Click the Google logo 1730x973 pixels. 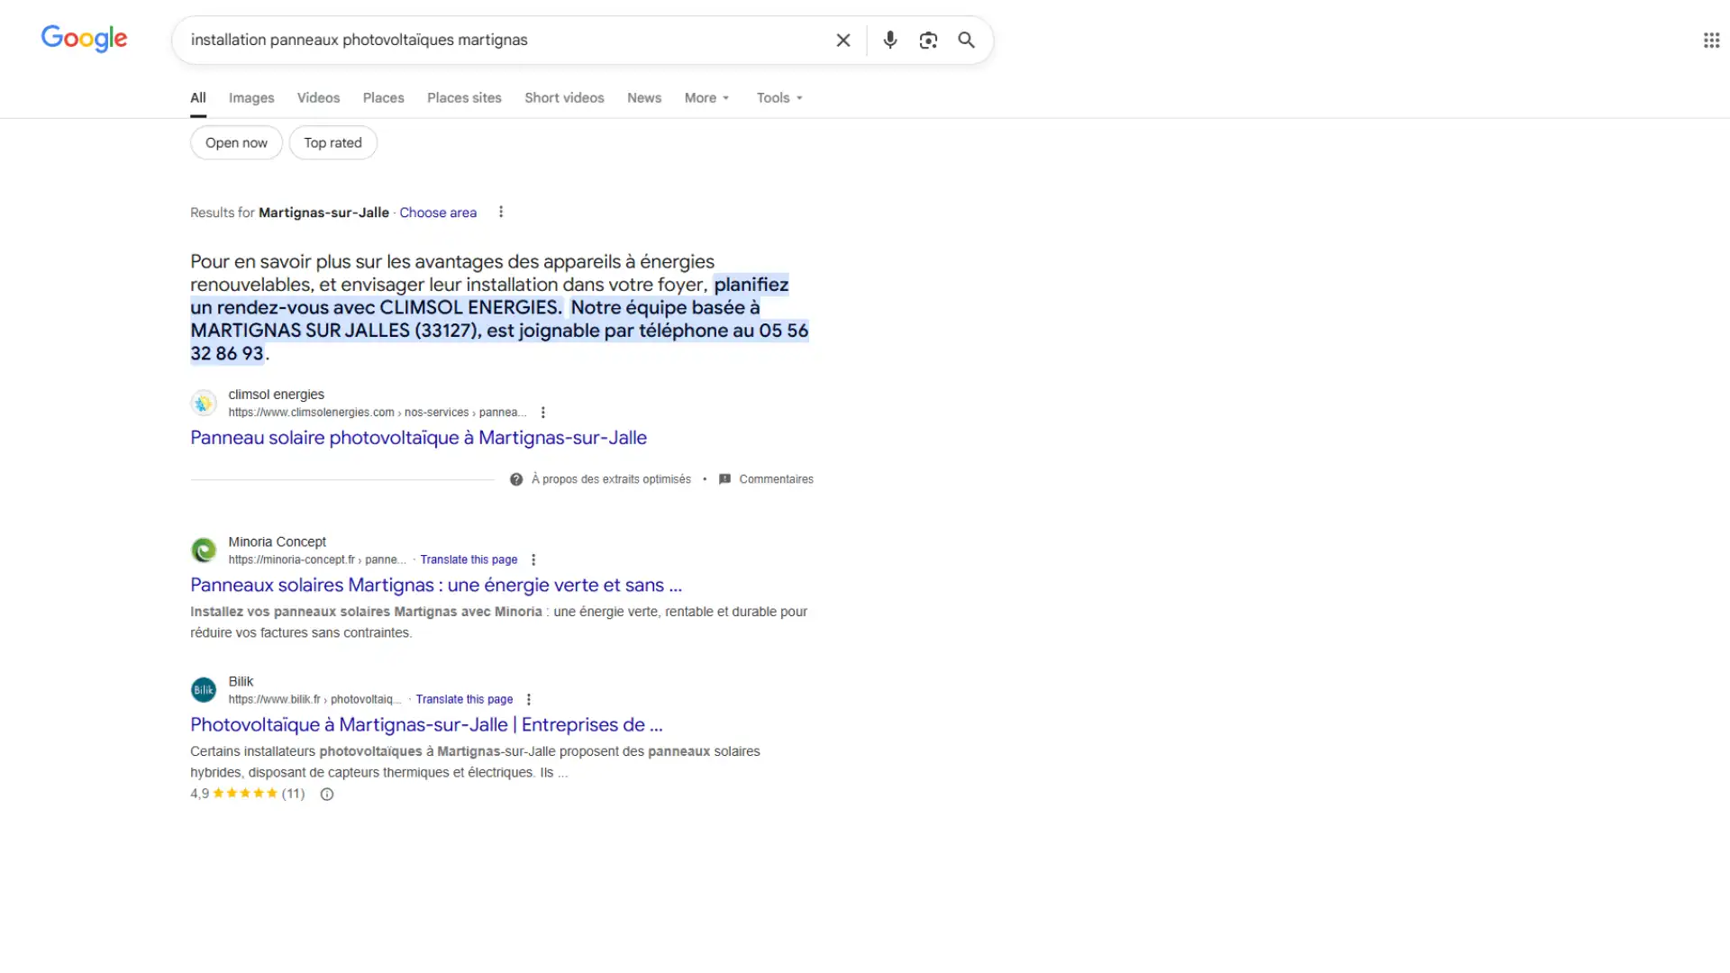pyautogui.click(x=84, y=39)
